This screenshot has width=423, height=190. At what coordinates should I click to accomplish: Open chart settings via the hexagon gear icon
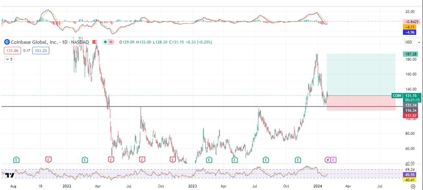(413, 186)
